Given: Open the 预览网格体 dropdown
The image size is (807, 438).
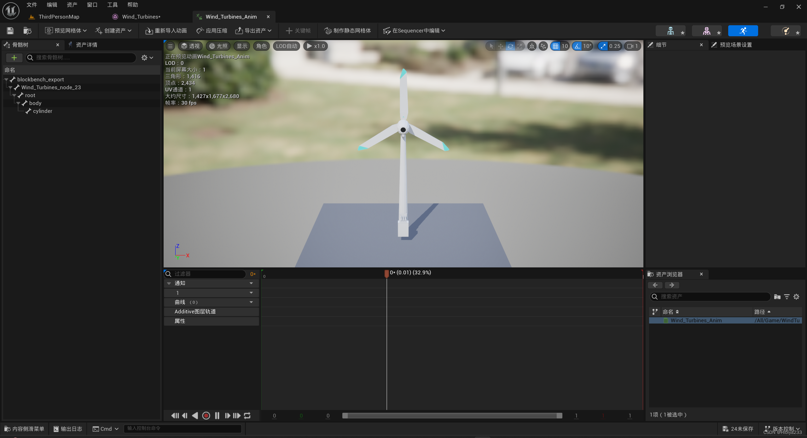Looking at the screenshot, I should 66,31.
